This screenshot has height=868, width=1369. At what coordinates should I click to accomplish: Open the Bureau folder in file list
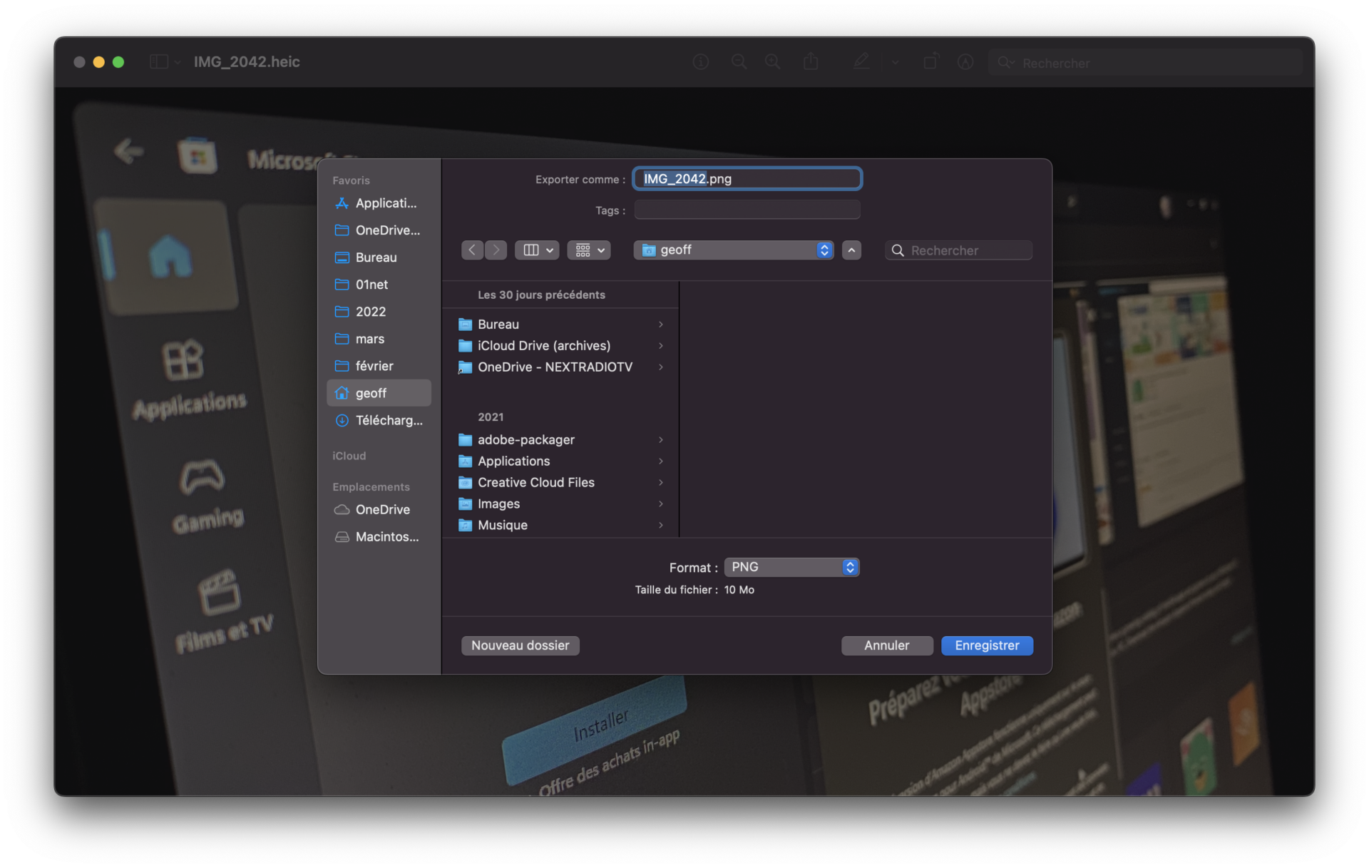(x=560, y=325)
